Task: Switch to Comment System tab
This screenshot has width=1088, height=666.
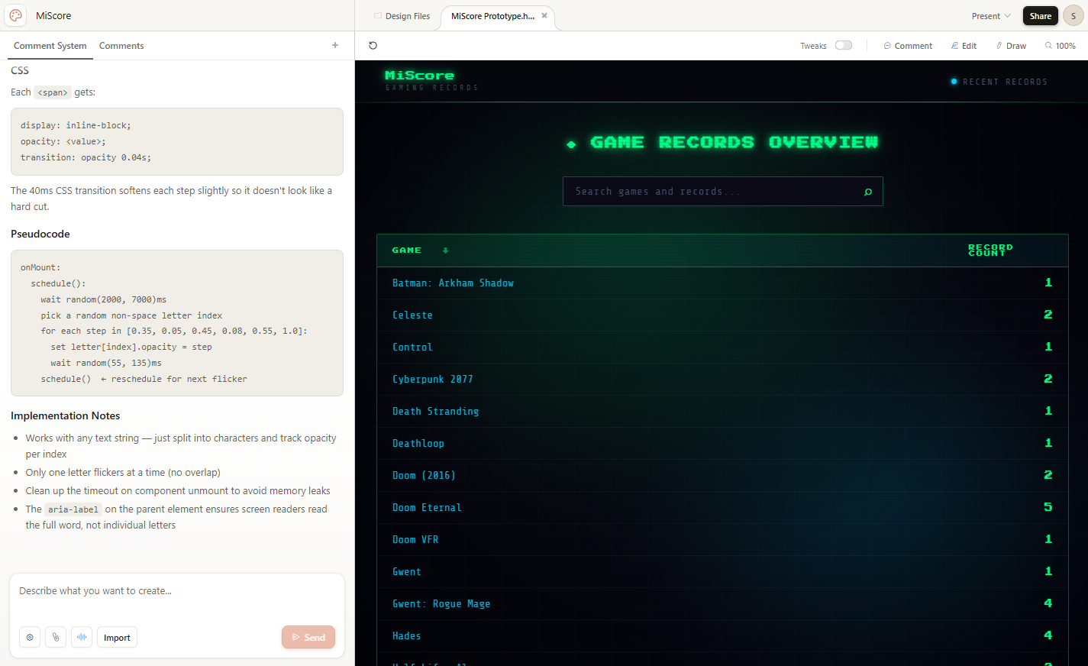Action: 50,46
